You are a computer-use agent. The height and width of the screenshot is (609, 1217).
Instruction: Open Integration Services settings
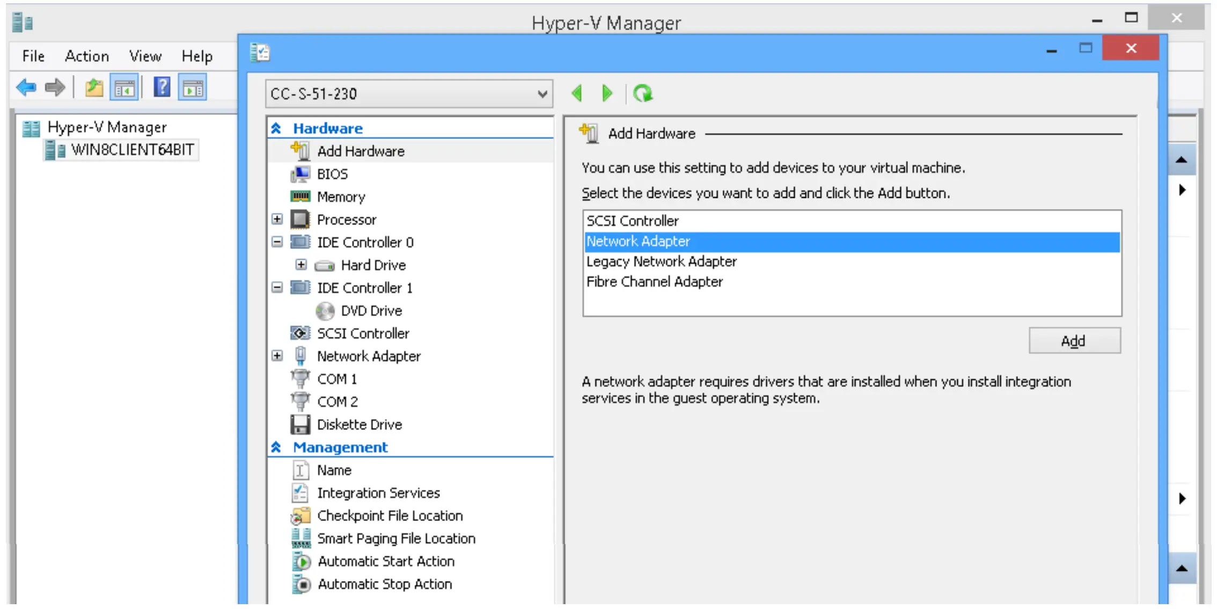378,493
